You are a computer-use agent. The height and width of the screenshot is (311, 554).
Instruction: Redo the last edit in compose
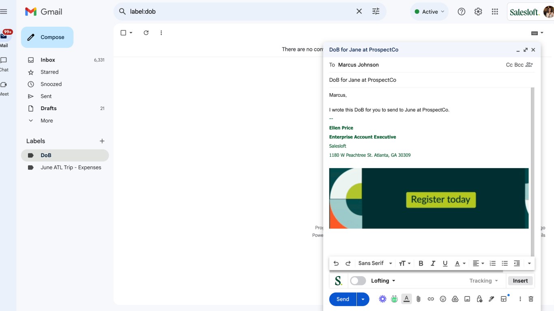click(348, 263)
